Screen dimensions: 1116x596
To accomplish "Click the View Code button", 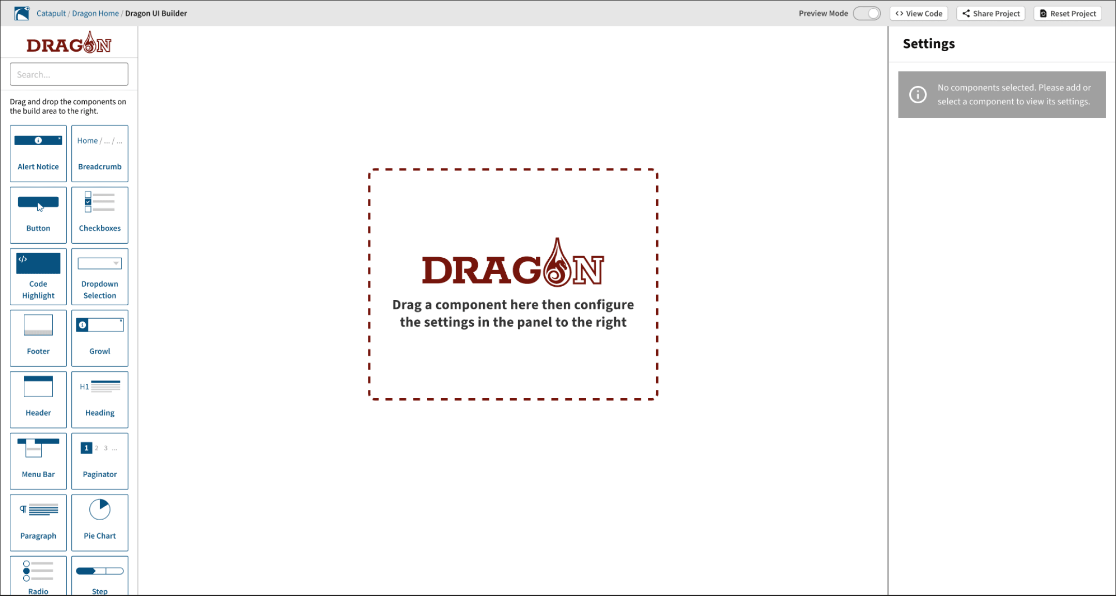I will 919,13.
